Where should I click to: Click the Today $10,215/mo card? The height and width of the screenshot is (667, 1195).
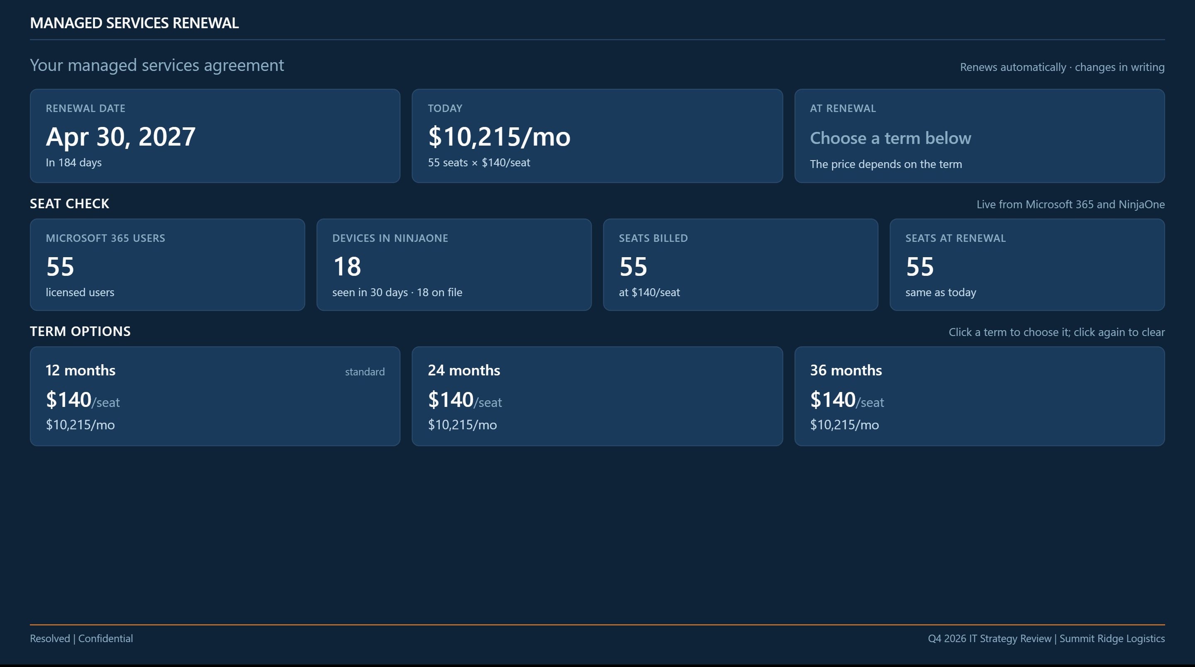point(597,136)
